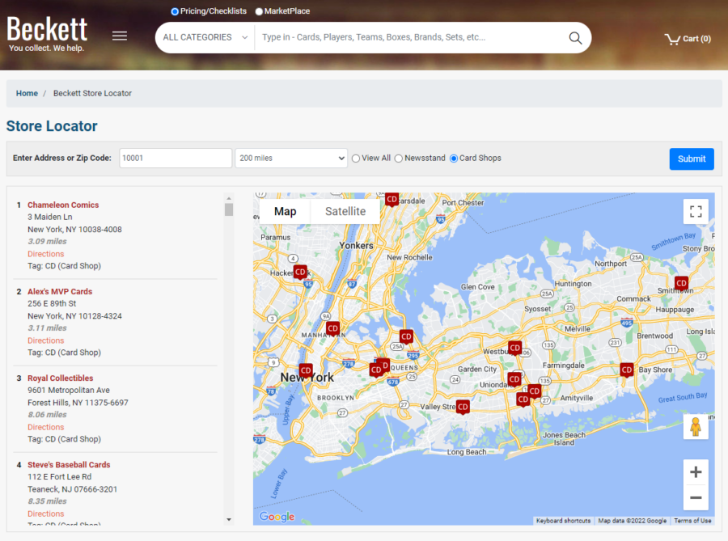The image size is (728, 541).
Task: Click 'New York, NY 10038-4008' text
Action: coord(74,229)
